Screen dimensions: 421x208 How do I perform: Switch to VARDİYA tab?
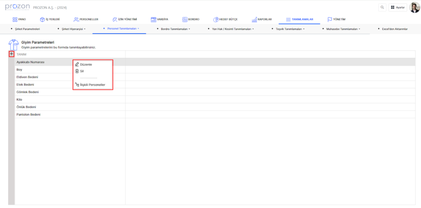pyautogui.click(x=160, y=19)
